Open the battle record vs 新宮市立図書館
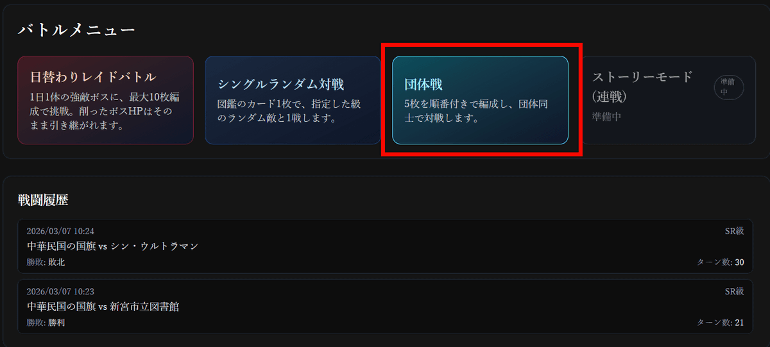 [x=385, y=307]
